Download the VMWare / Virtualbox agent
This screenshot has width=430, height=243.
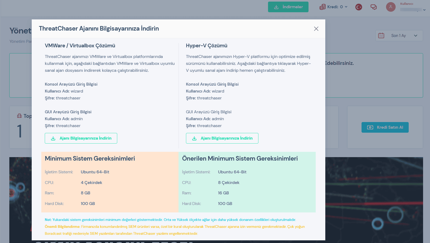(x=81, y=138)
